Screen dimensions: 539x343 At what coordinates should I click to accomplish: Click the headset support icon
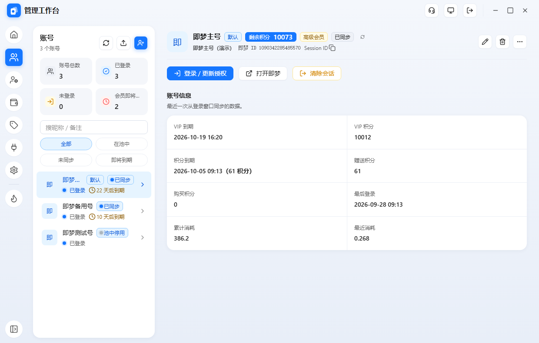[x=432, y=10]
